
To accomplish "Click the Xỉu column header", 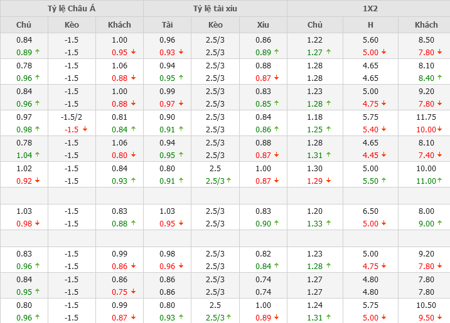I will 263,25.
